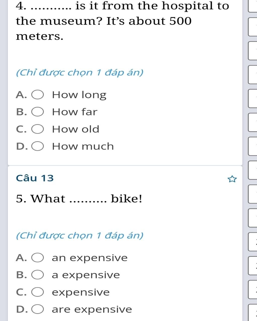
Task: Open the question box beside 'How much'
Action: click(x=253, y=146)
